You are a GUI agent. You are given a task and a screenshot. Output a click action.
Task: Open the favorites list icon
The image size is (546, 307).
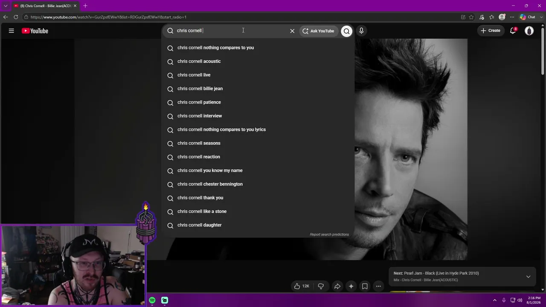point(492,17)
